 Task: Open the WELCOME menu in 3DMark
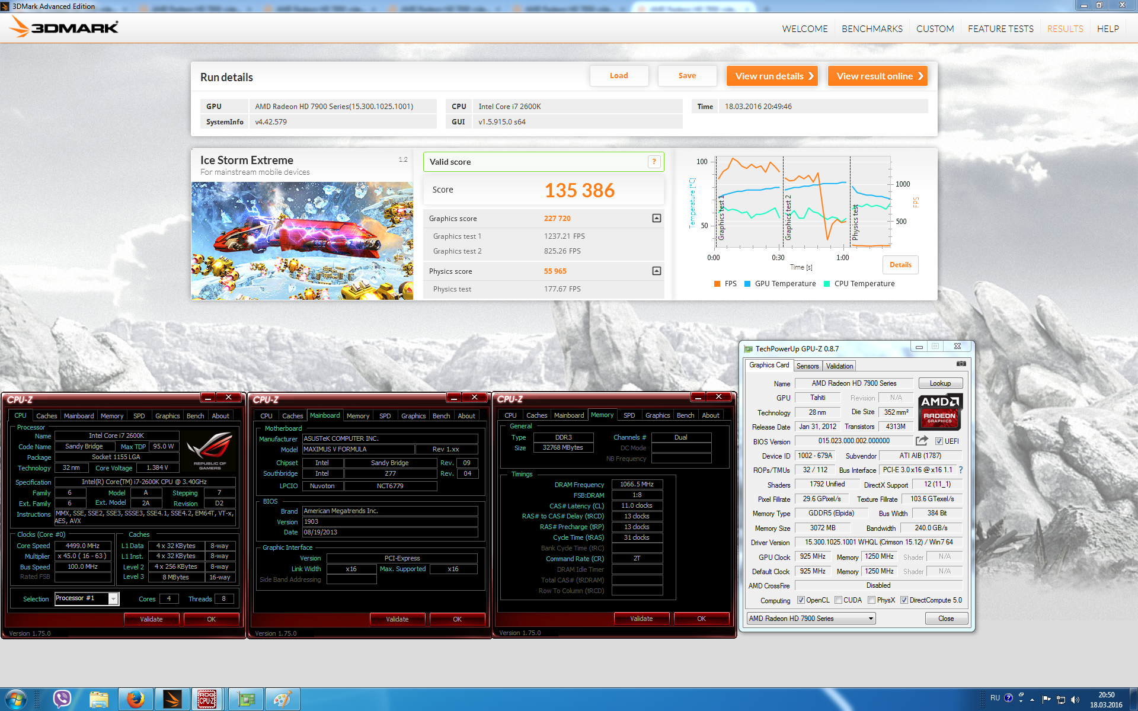click(x=804, y=28)
